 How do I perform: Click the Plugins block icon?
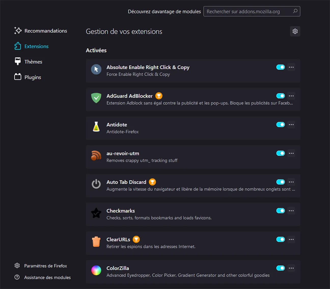(x=18, y=77)
